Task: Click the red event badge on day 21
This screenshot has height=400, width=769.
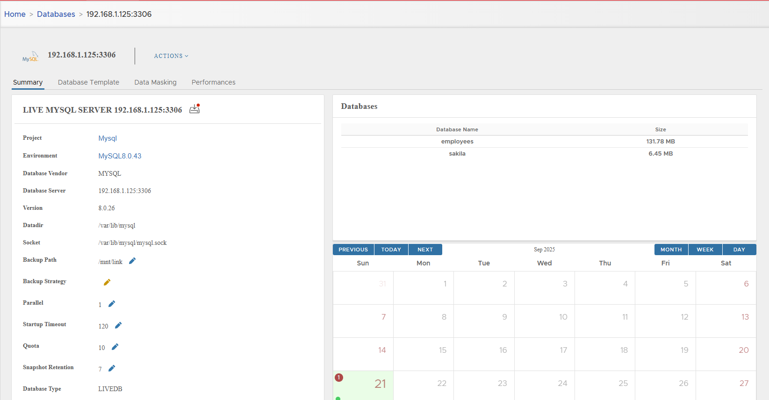Action: [339, 378]
